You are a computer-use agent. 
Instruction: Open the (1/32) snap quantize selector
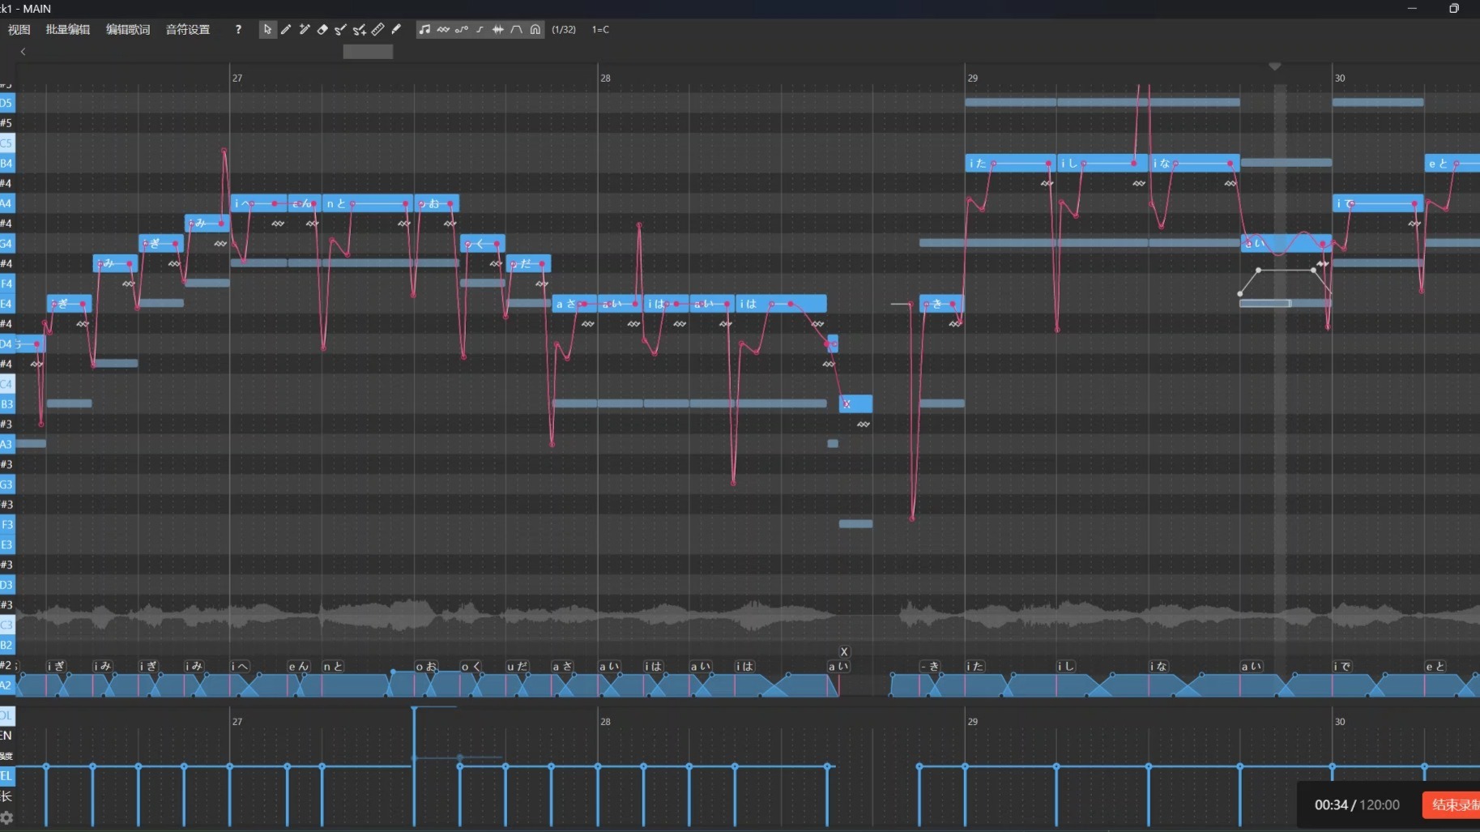click(x=564, y=29)
